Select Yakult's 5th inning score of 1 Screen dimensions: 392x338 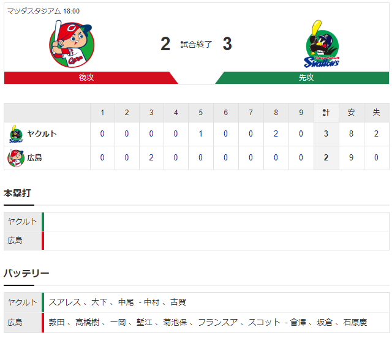point(200,133)
